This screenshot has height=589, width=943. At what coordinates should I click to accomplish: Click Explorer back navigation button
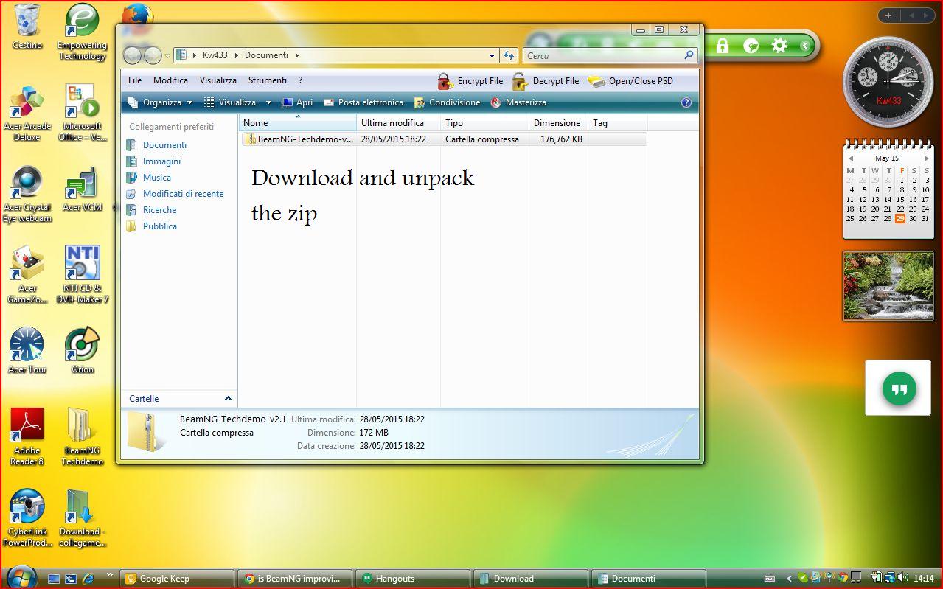click(132, 55)
